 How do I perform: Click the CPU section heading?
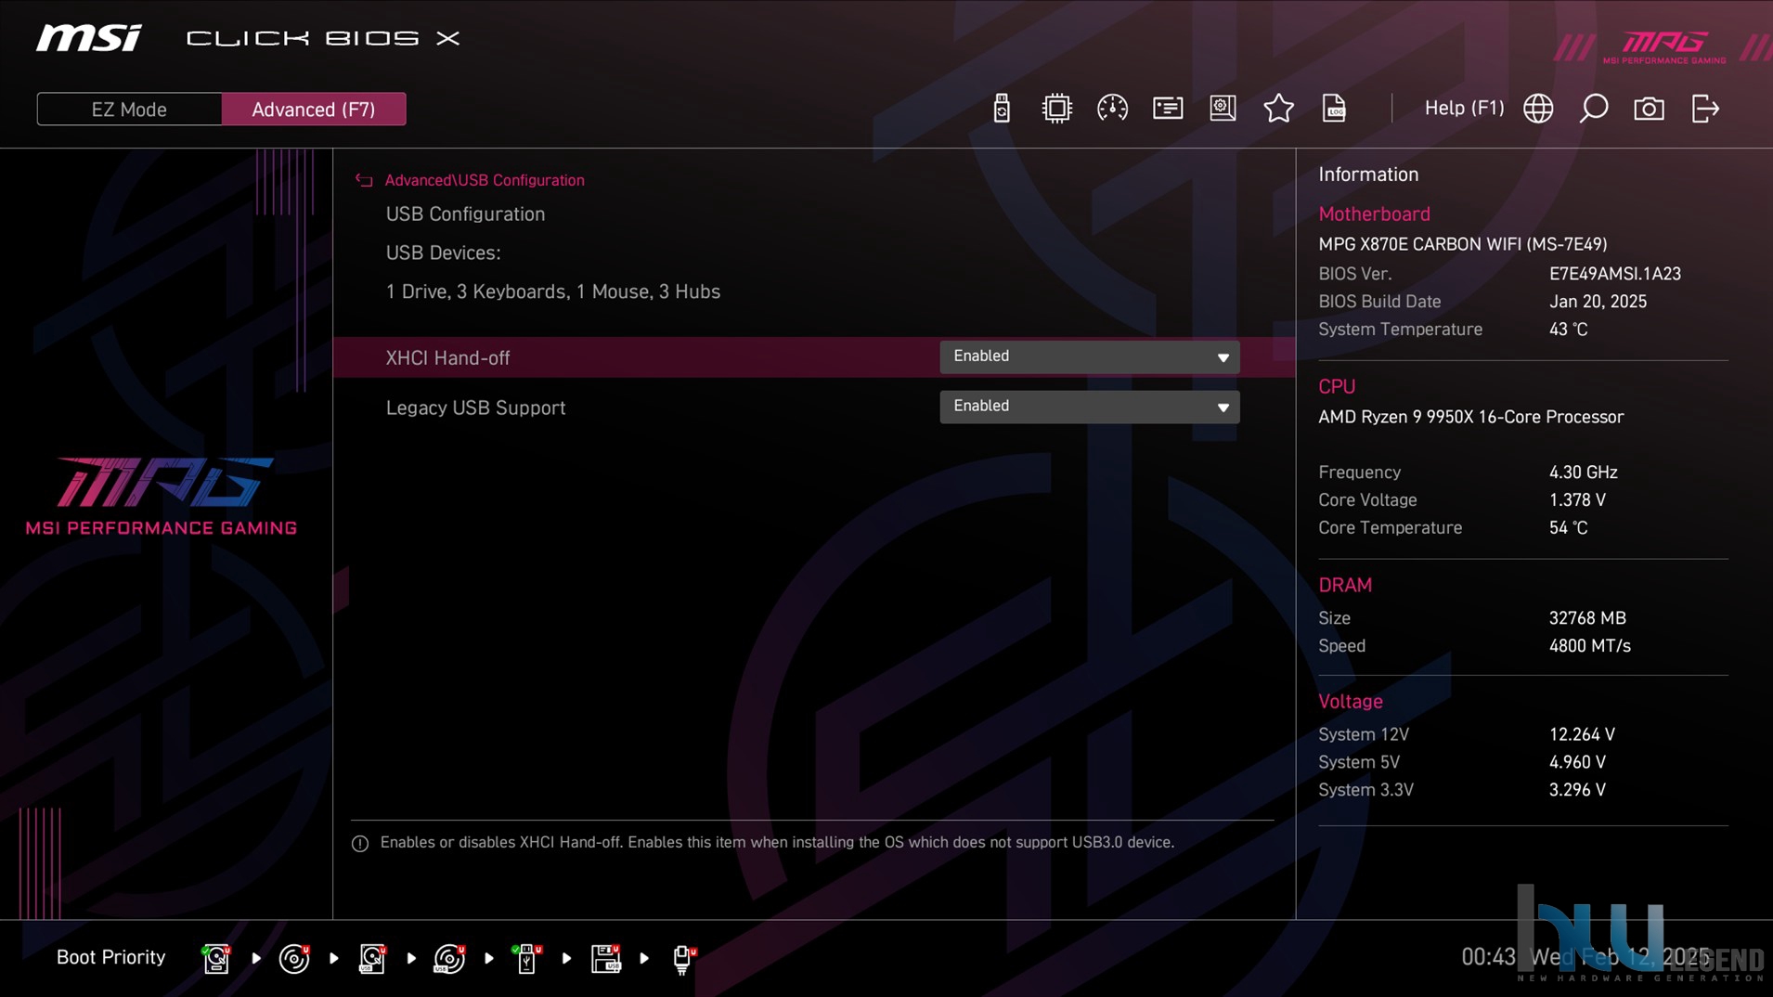(1337, 387)
